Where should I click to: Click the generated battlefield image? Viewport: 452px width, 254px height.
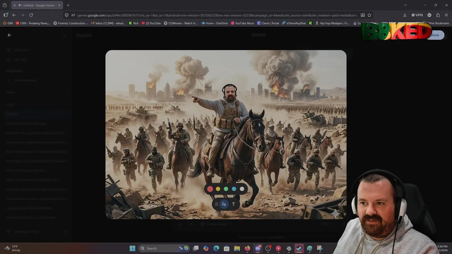[x=226, y=134]
